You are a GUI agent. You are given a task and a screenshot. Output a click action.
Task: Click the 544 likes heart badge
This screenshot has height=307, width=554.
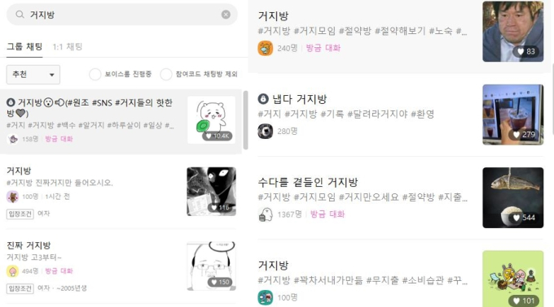pyautogui.click(x=525, y=218)
